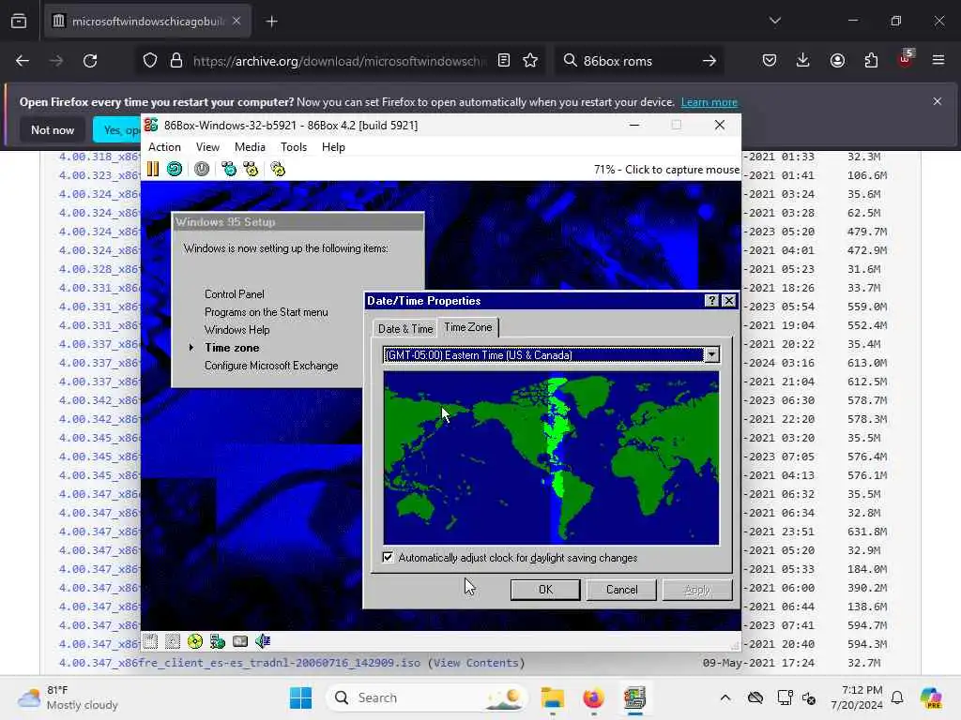Click the 86box roms search box
Image resolution: width=961 pixels, height=720 pixels.
637,61
